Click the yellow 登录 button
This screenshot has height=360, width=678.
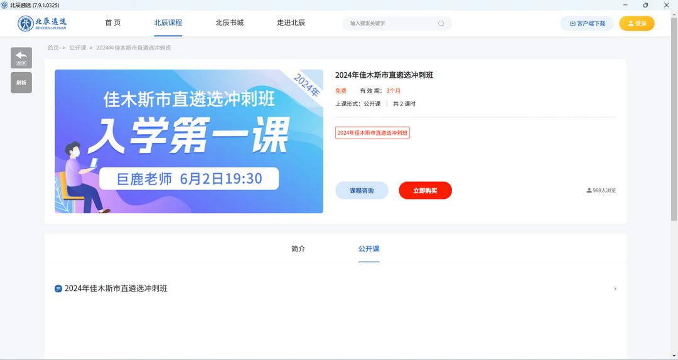coord(637,23)
